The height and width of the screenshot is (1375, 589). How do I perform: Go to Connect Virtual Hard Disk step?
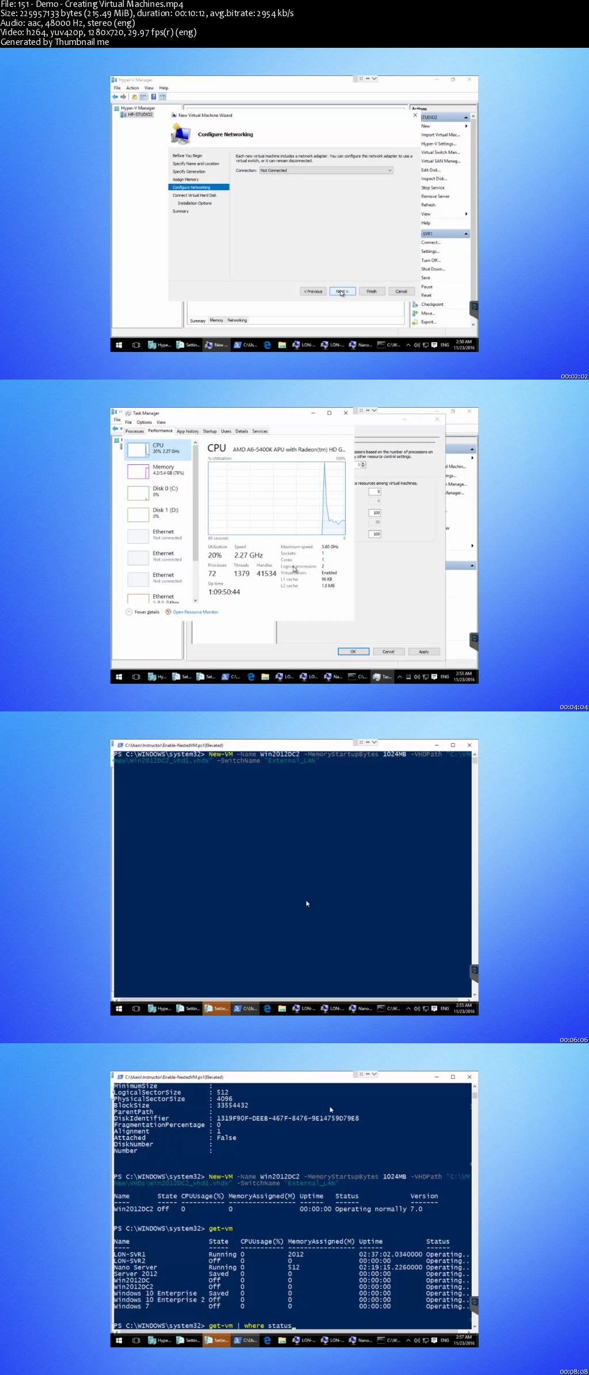(x=194, y=195)
